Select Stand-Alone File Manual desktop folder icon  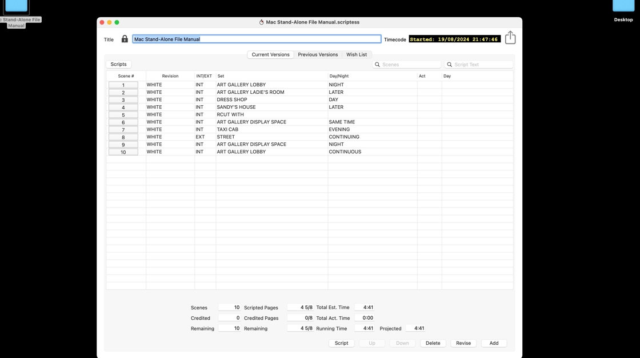coord(17,6)
